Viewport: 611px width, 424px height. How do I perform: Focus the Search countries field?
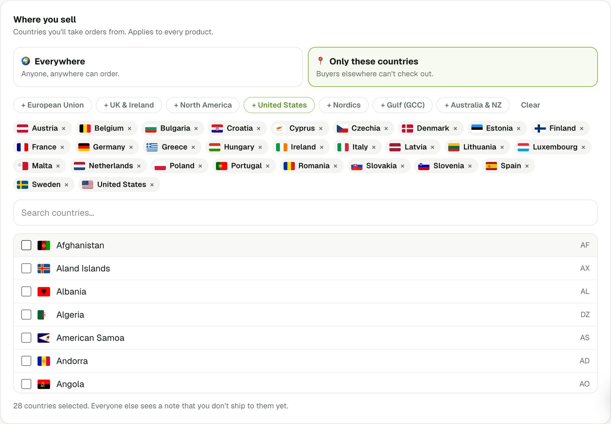coord(305,213)
